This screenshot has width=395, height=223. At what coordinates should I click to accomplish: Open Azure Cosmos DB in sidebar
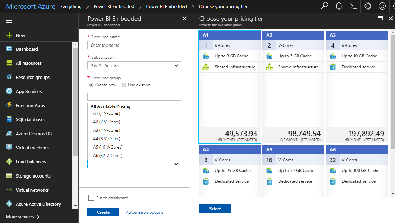point(34,134)
